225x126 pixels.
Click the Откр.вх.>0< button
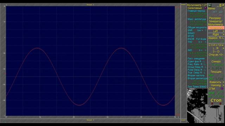click(x=216, y=55)
